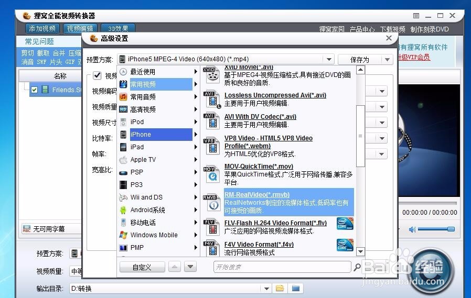The width and height of the screenshot is (471, 298).
Task: Click the HD icon for 高清视频
Action: point(123,109)
